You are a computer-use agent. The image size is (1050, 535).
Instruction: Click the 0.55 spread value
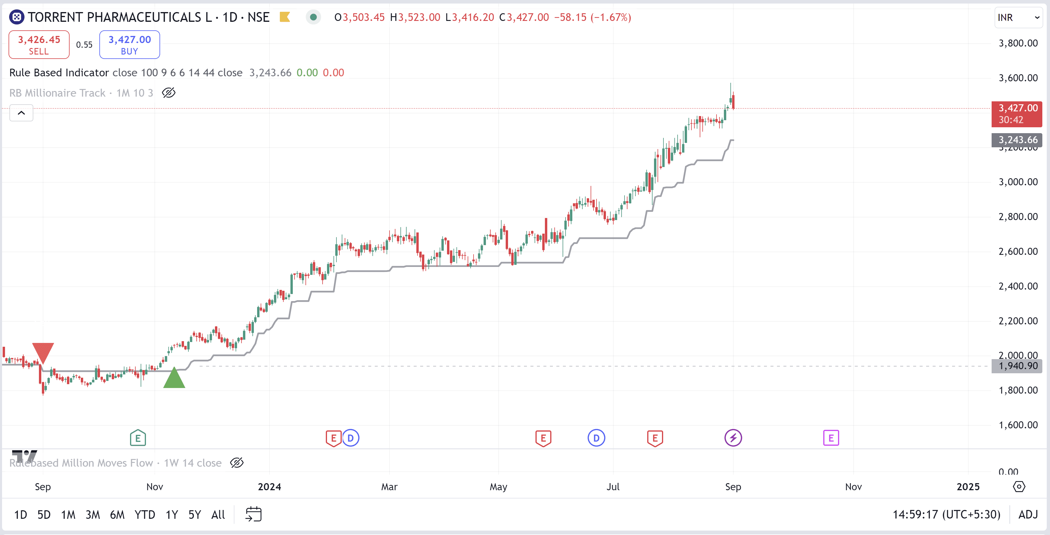pyautogui.click(x=84, y=45)
